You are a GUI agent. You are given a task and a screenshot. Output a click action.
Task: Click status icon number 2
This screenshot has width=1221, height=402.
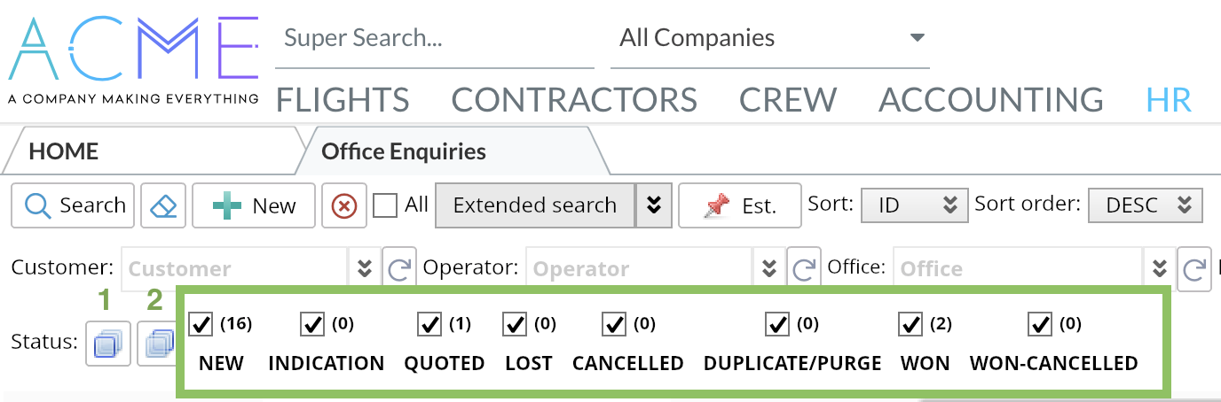click(158, 343)
